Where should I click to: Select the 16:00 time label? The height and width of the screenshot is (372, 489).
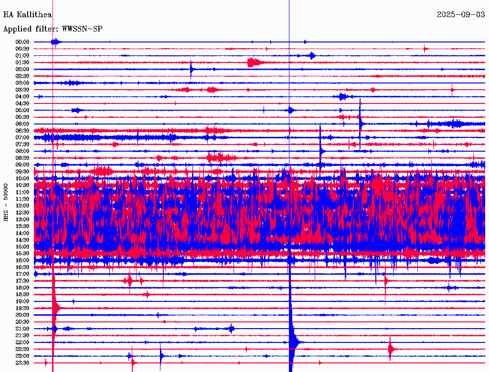pyautogui.click(x=22, y=260)
